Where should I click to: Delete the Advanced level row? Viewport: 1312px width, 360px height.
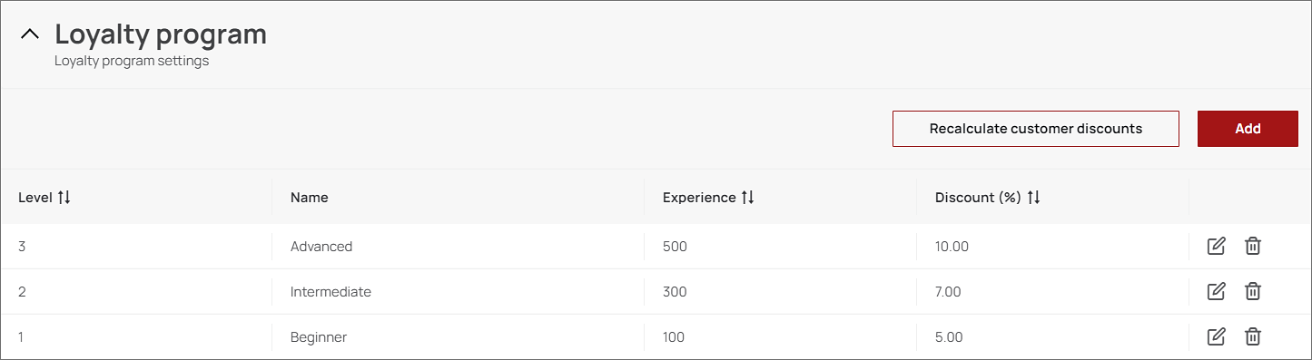click(x=1253, y=246)
